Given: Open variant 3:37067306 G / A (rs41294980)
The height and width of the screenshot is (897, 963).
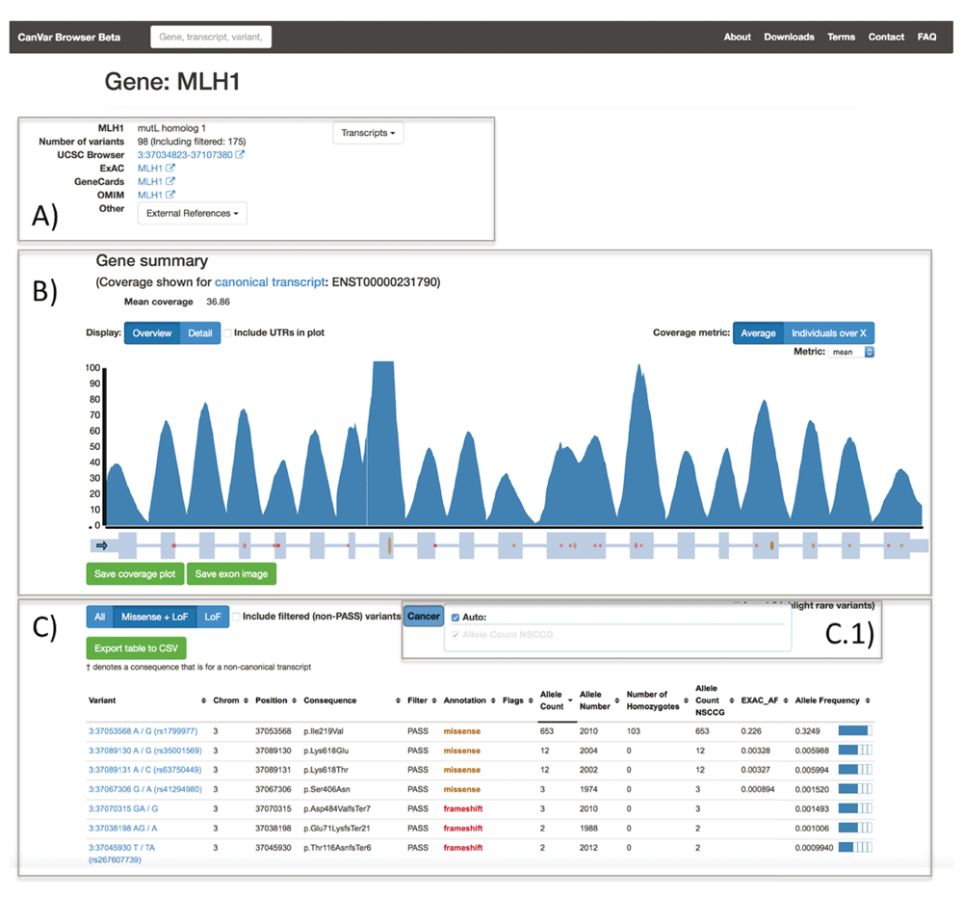Looking at the screenshot, I should click(x=145, y=789).
